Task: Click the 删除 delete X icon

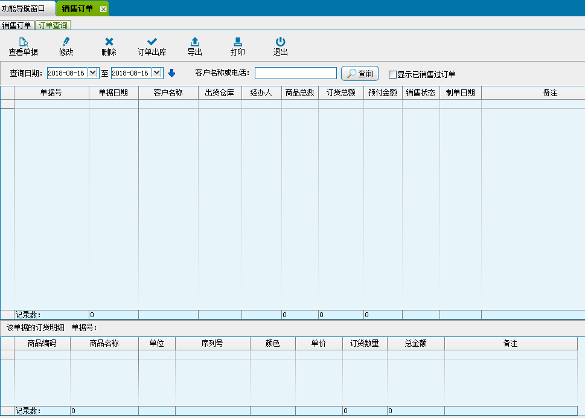Action: point(109,42)
